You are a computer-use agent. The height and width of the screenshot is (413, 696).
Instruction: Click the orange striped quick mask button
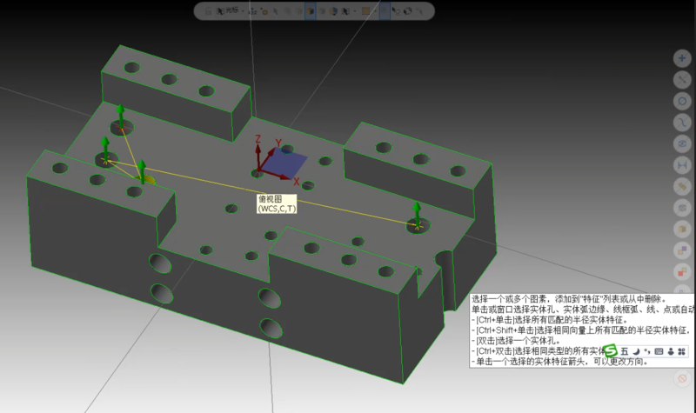[x=682, y=186]
